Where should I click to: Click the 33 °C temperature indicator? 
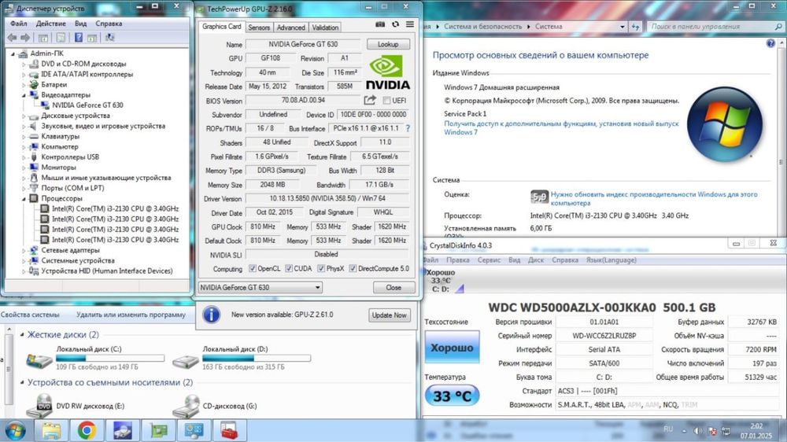(x=452, y=396)
